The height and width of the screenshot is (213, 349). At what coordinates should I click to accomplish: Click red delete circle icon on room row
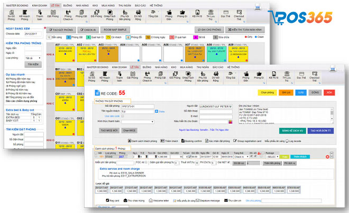click(327, 157)
